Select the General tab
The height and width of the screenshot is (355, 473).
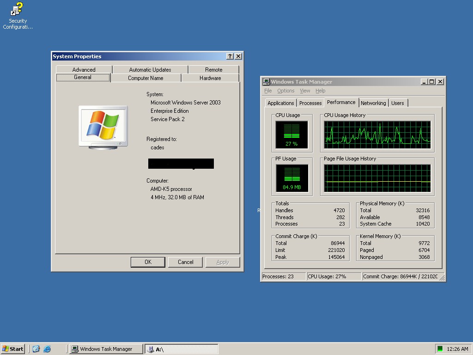[83, 77]
